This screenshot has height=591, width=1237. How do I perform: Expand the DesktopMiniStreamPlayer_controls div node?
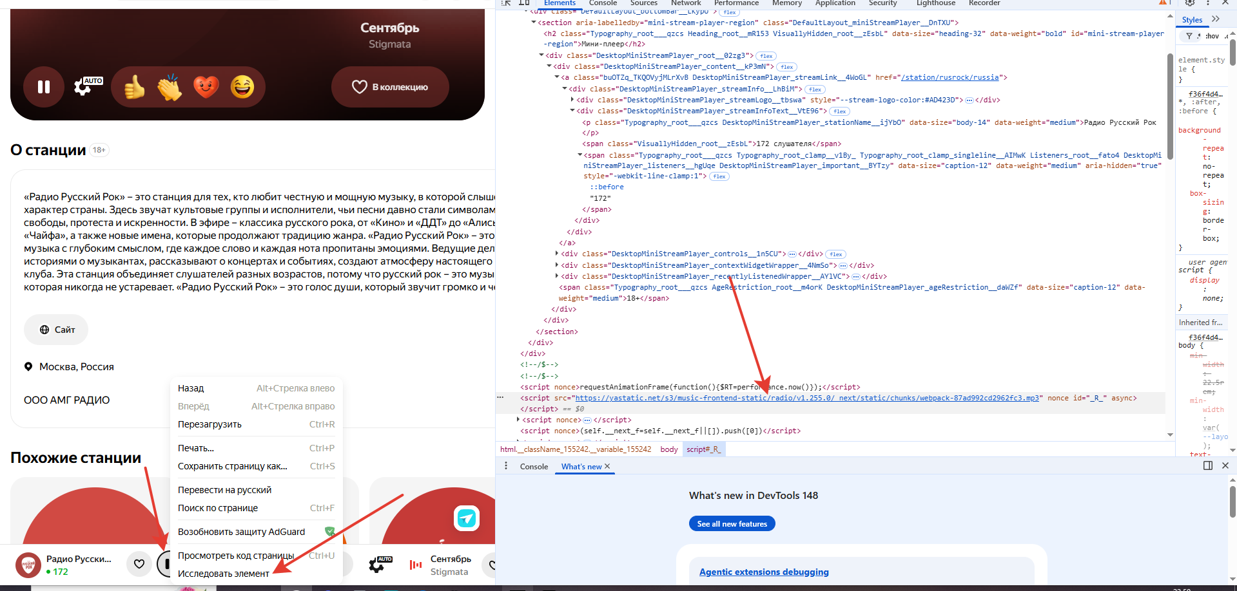[557, 254]
